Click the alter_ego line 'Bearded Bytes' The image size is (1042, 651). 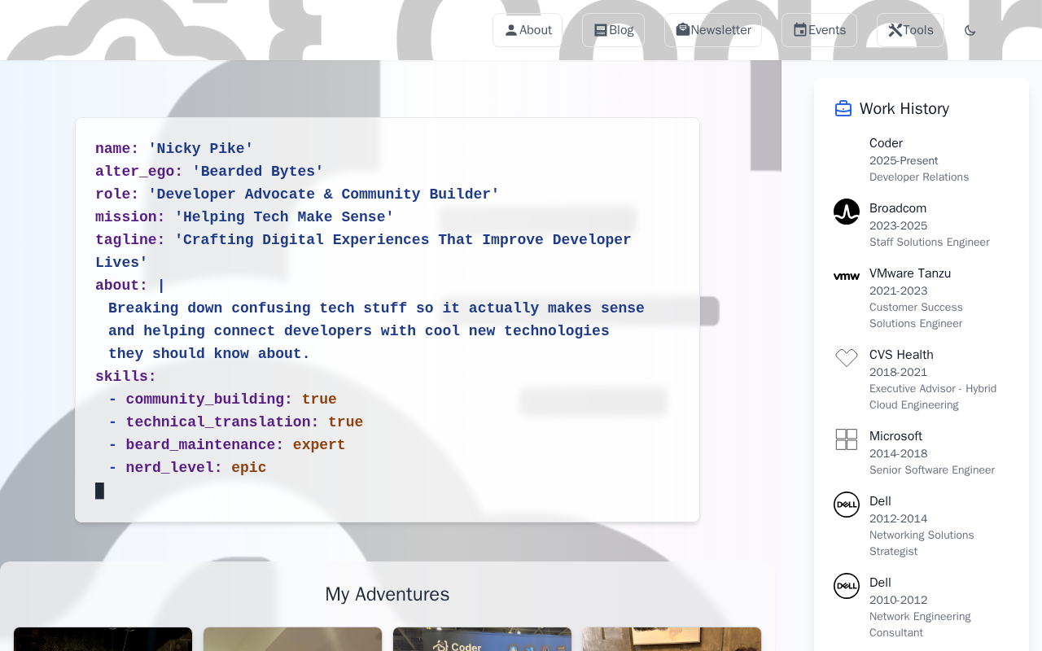tap(209, 172)
